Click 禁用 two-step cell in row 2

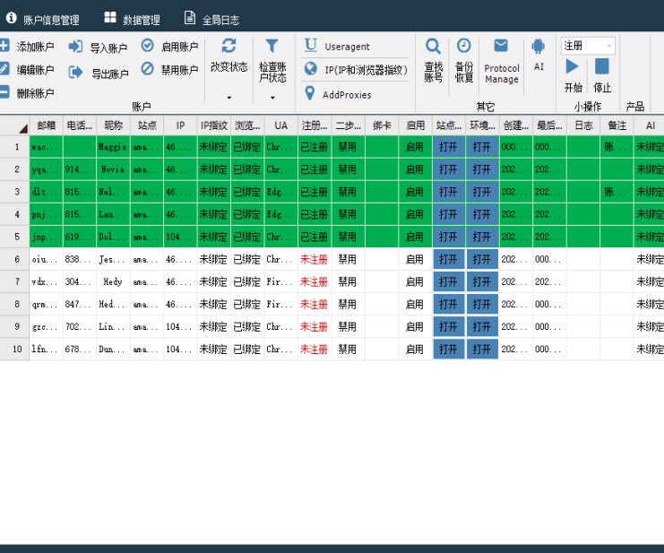[348, 169]
